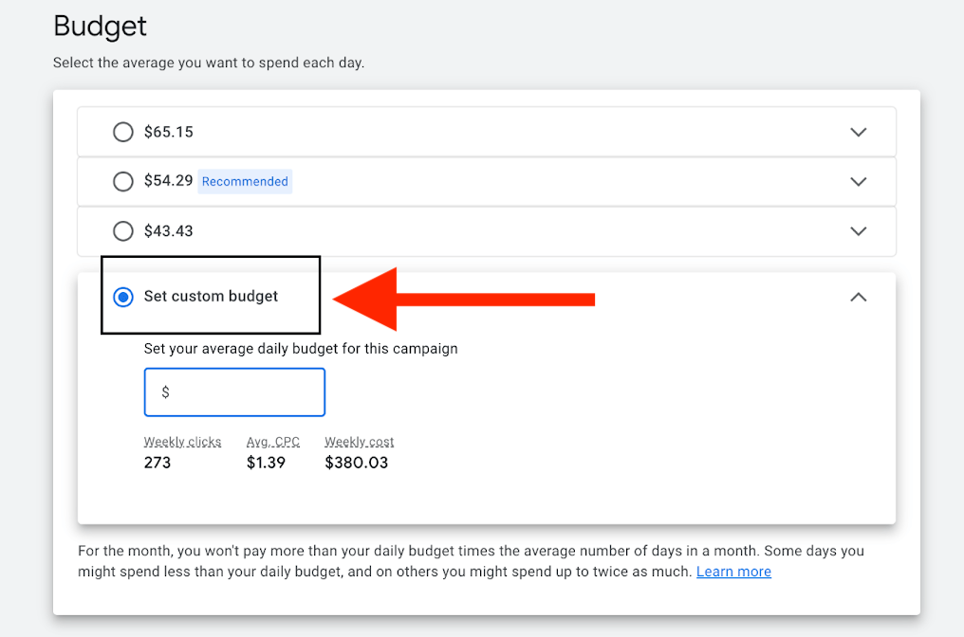Open the $43.43 option dropdown arrow
964x637 pixels.
point(858,230)
